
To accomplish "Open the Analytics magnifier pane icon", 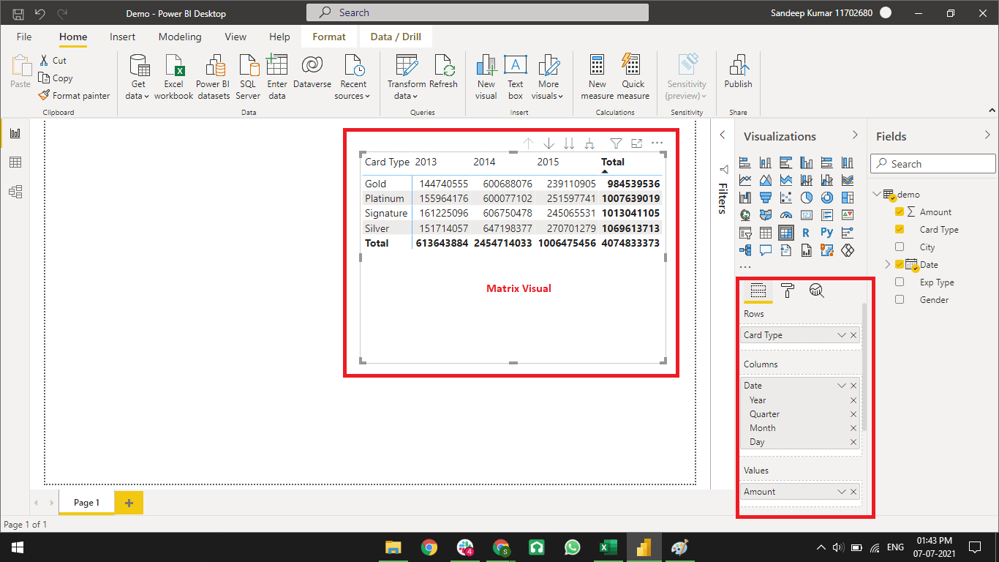I will (x=817, y=291).
